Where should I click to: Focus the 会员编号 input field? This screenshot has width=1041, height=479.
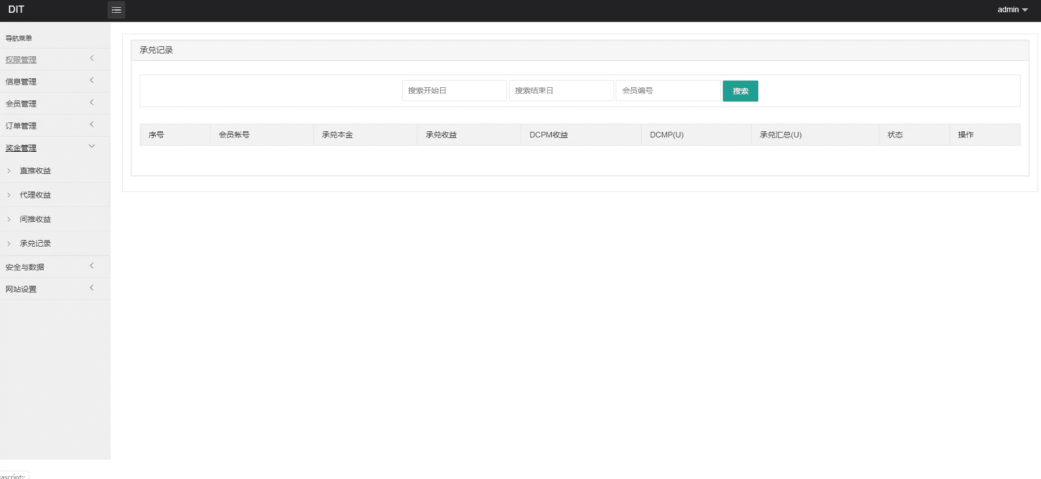(x=668, y=91)
